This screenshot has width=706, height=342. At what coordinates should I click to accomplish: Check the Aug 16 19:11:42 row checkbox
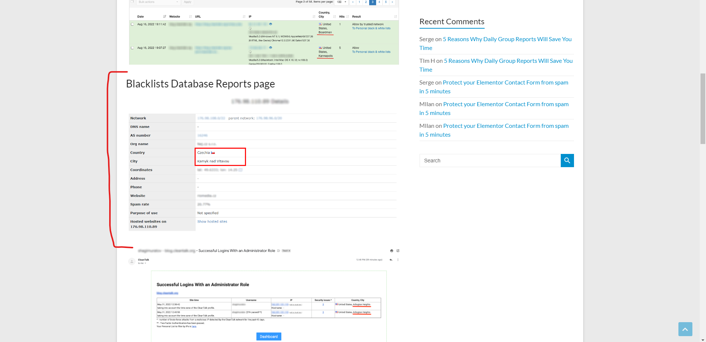(132, 24)
